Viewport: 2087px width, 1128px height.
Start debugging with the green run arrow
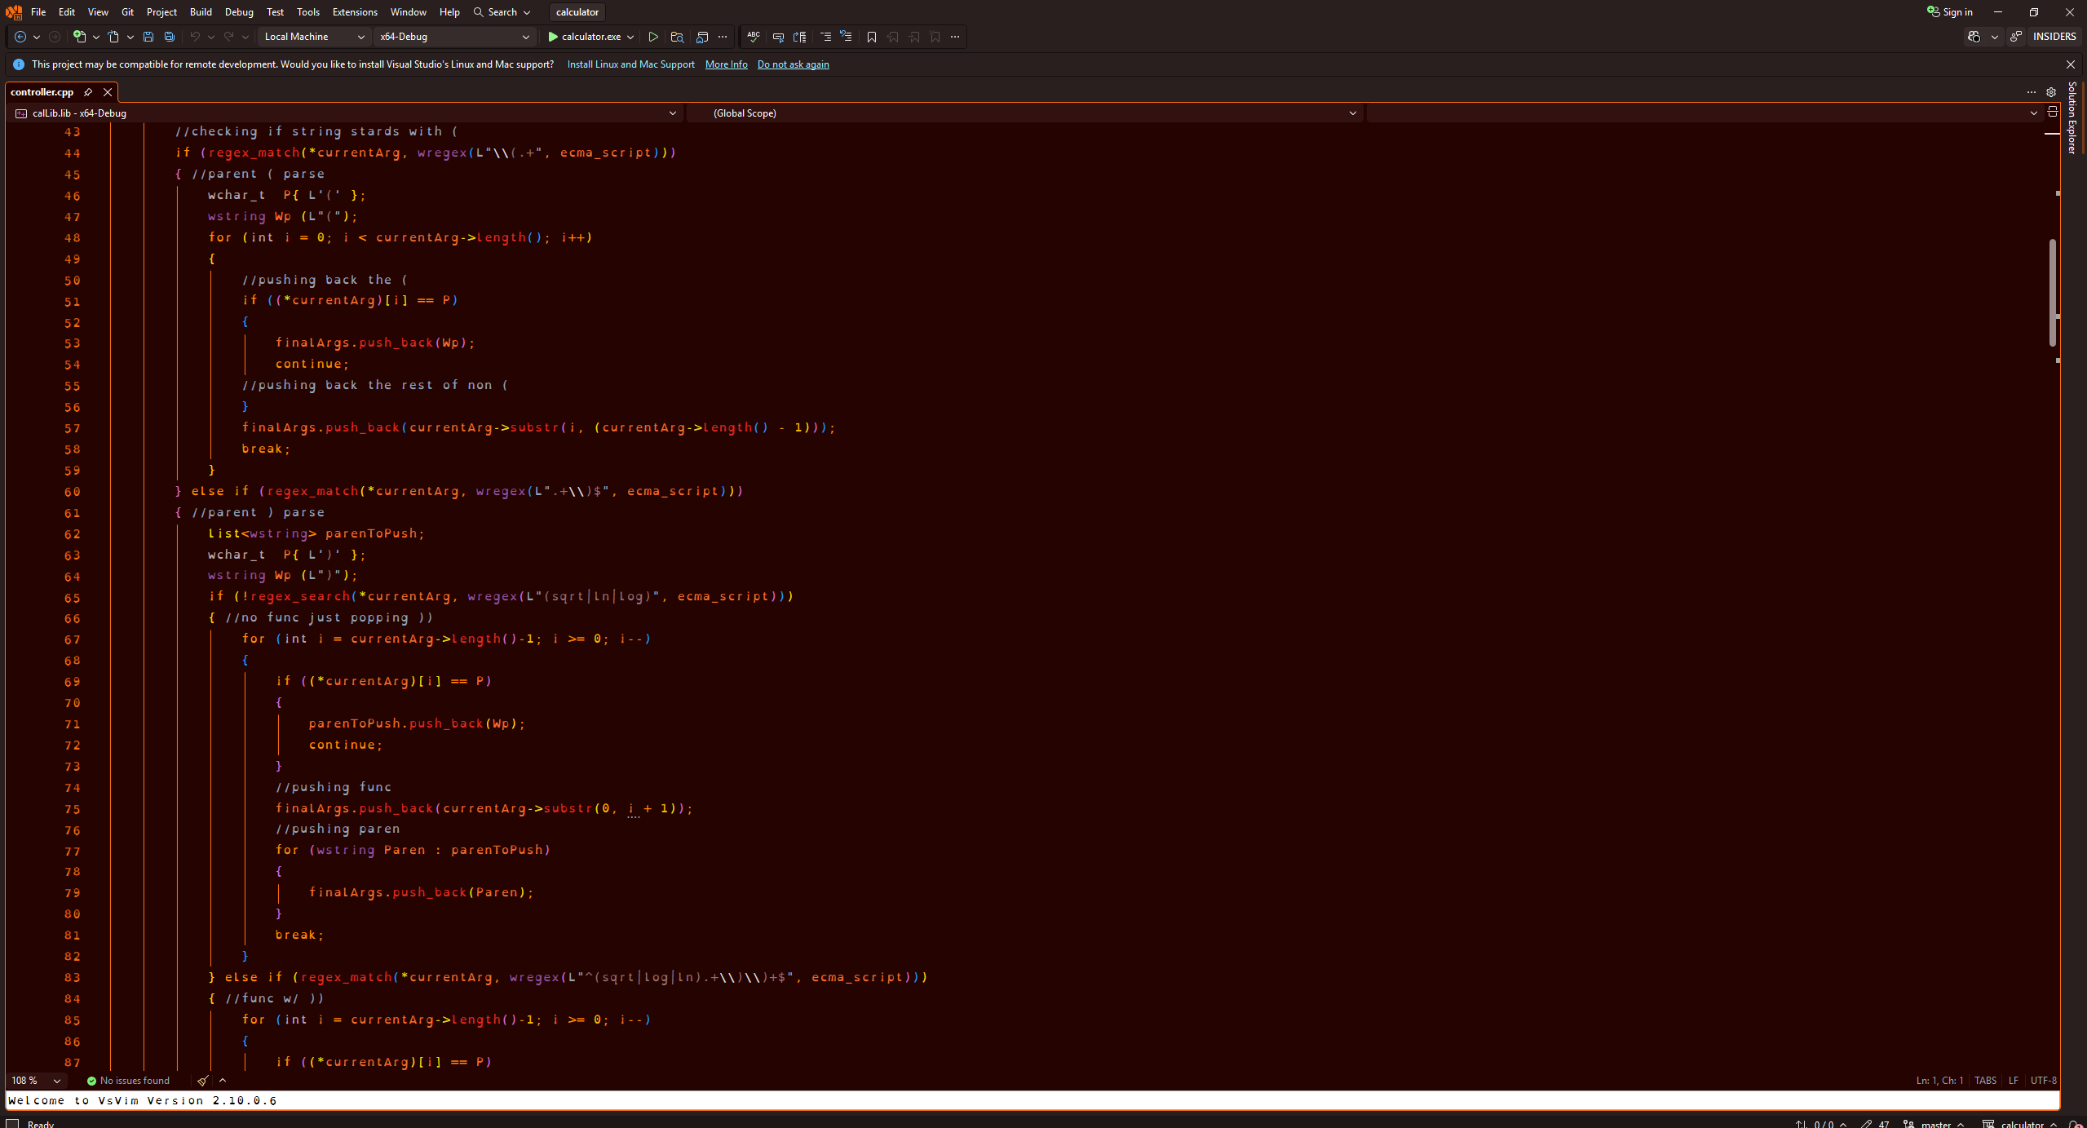[x=652, y=37]
